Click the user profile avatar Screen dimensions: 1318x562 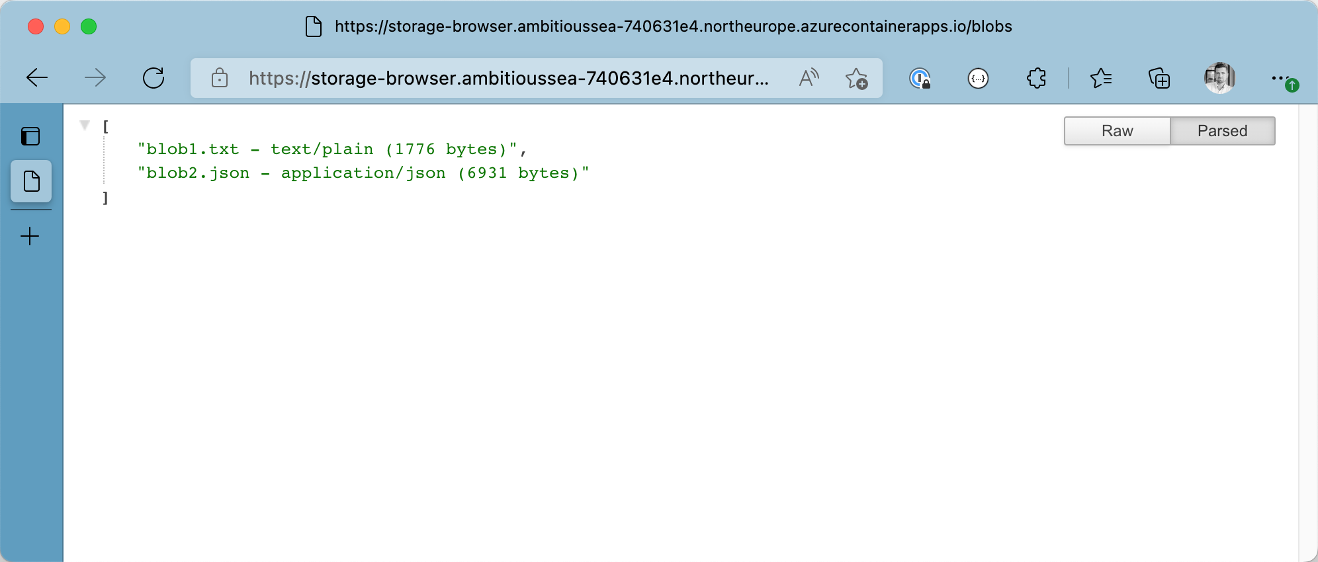coord(1219,78)
